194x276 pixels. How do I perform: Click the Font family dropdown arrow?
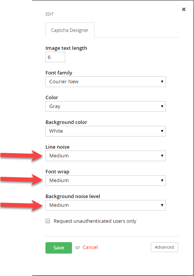[x=162, y=82]
